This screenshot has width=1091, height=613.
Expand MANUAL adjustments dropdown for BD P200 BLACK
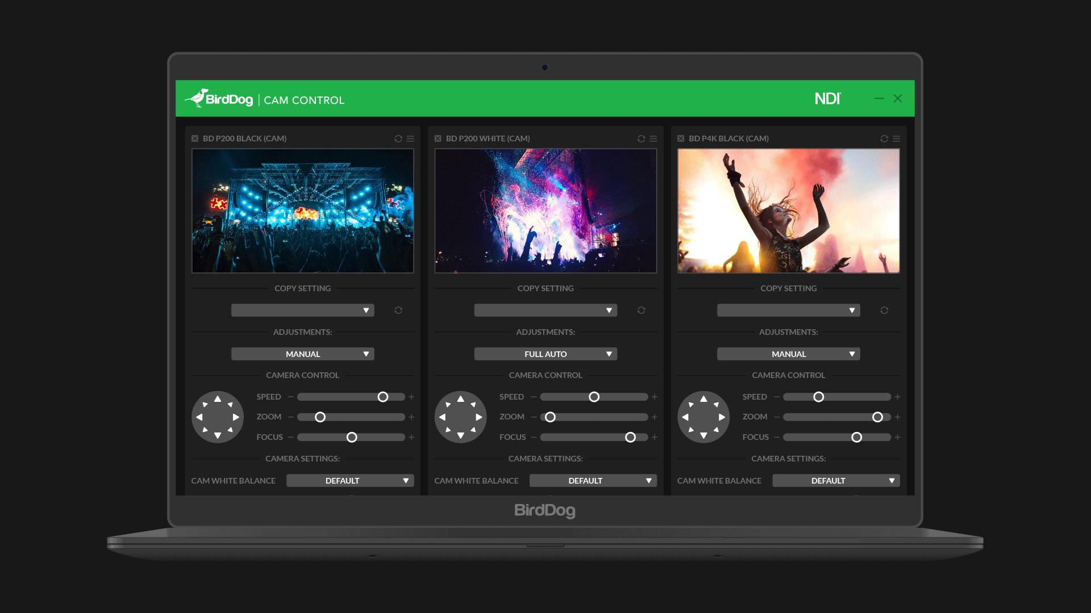point(302,354)
